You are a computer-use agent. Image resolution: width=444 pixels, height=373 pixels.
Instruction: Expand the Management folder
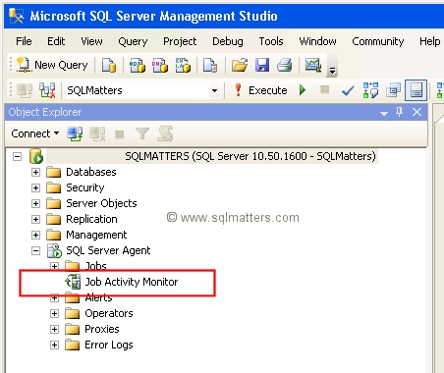[x=35, y=235]
